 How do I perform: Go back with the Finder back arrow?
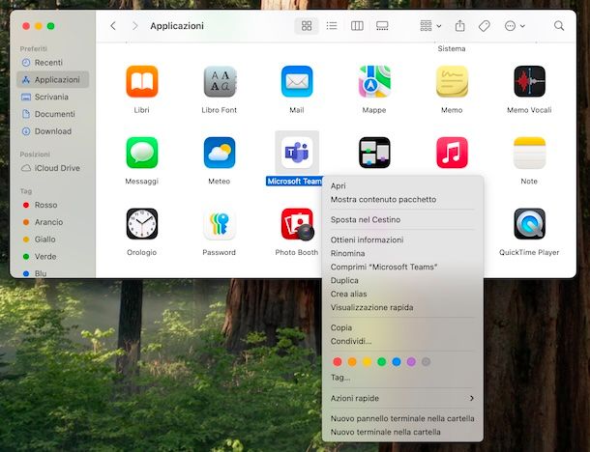[x=113, y=25]
